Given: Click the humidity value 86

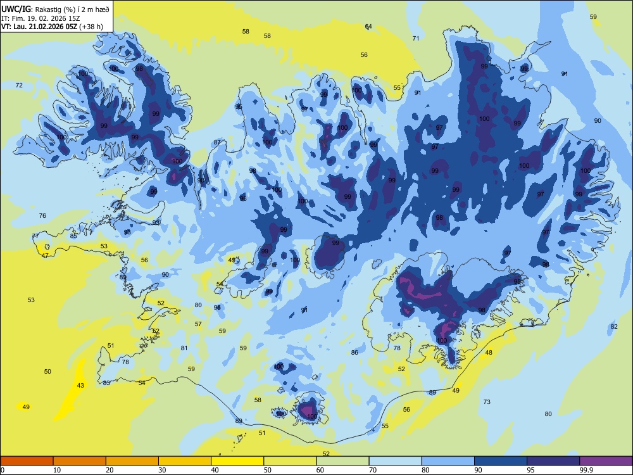Looking at the screenshot, I should 354,353.
